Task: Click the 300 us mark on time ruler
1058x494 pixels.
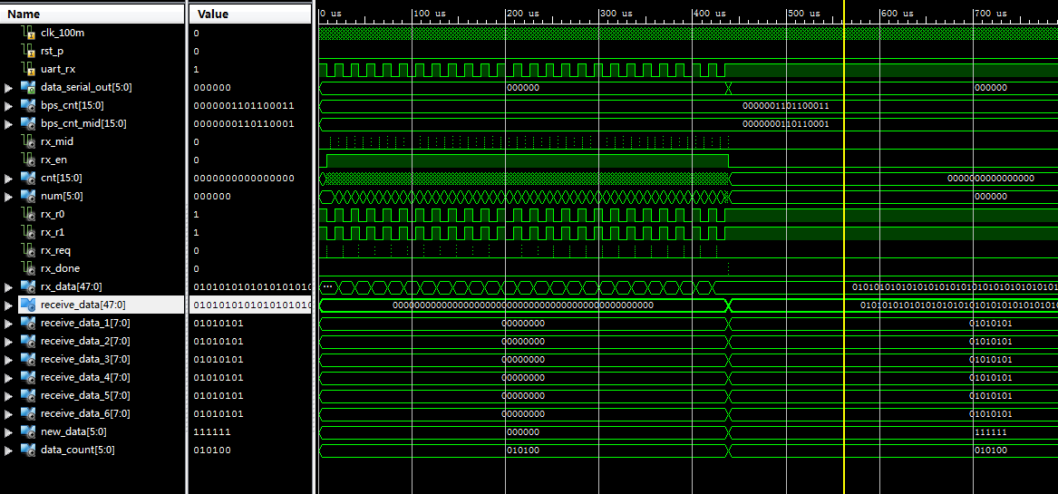Action: (599, 15)
